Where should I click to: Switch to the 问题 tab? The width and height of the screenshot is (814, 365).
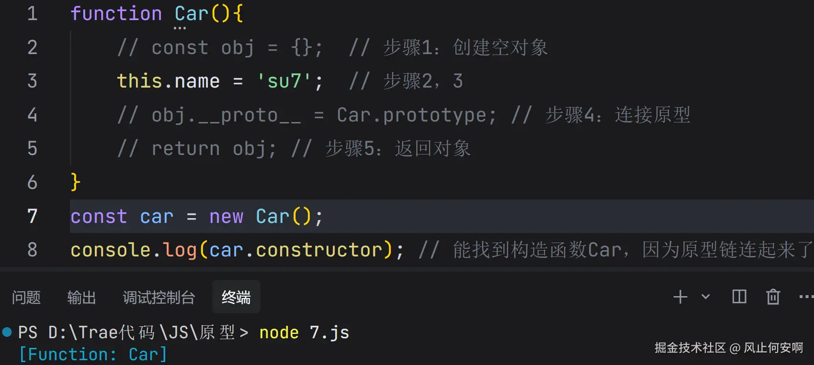26,298
